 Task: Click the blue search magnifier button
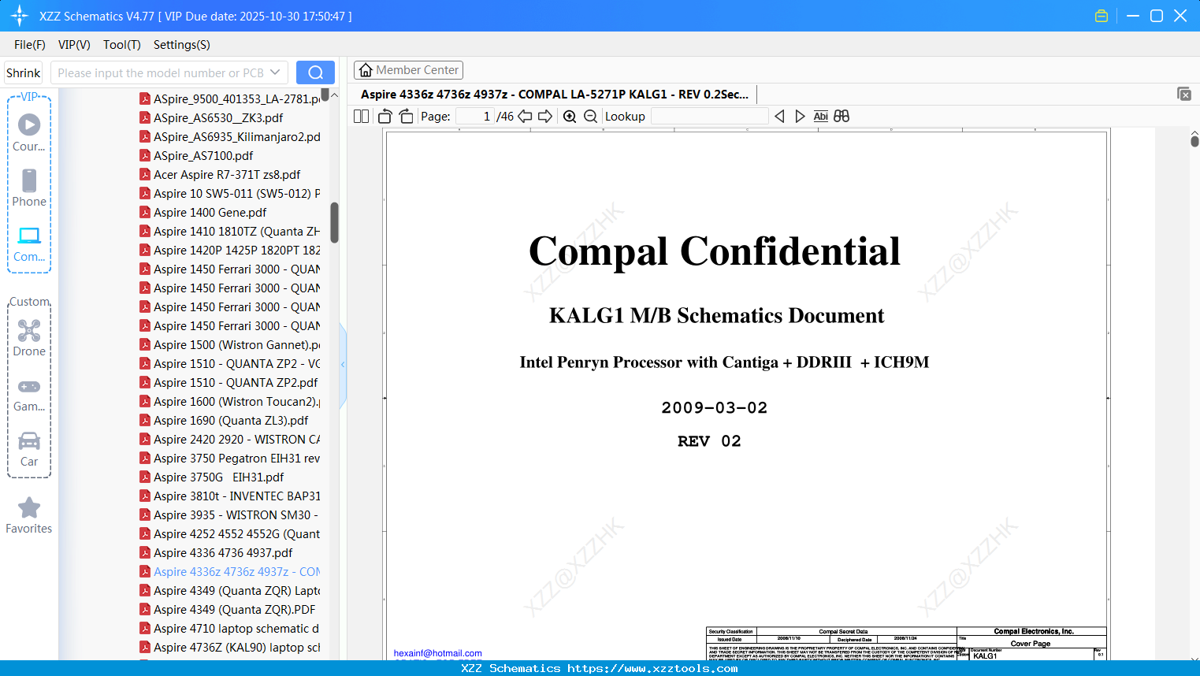[x=315, y=72]
